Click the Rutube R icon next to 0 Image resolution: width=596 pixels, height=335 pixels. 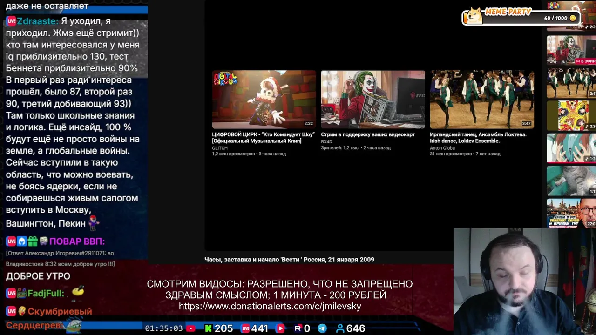298,328
